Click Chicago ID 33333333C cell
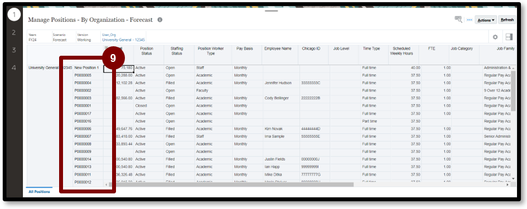527x209 pixels. tap(311, 83)
